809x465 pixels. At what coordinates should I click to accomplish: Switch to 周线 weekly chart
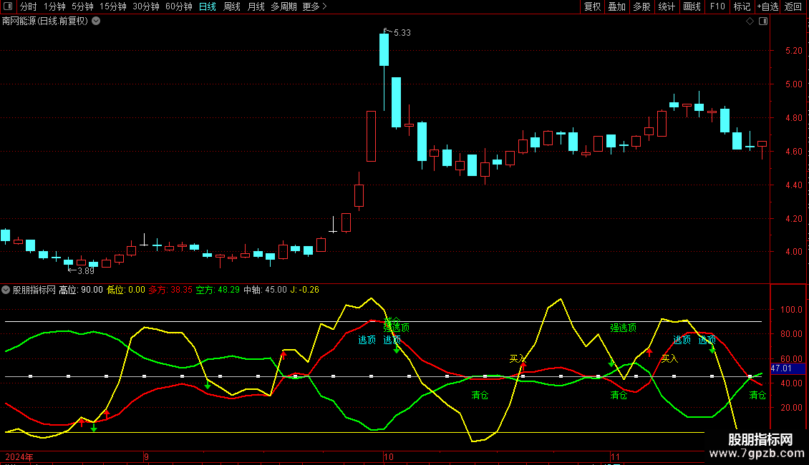click(x=232, y=6)
